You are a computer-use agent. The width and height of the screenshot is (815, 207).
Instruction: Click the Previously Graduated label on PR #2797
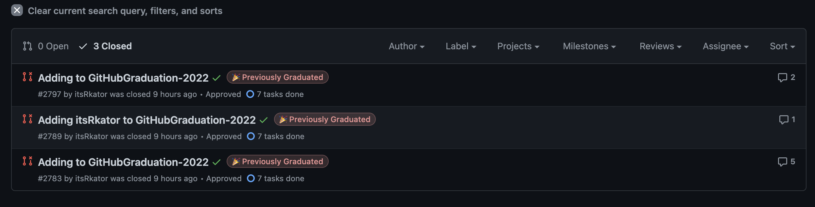[x=278, y=77]
